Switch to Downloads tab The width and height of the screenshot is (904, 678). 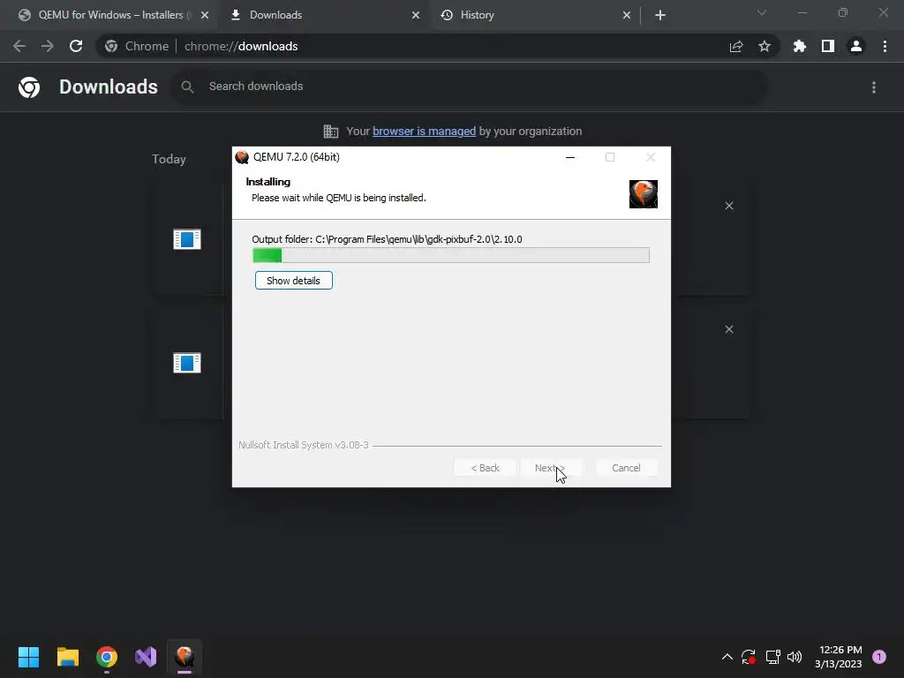point(323,15)
